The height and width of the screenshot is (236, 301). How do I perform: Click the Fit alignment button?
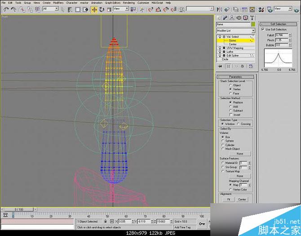point(229,199)
